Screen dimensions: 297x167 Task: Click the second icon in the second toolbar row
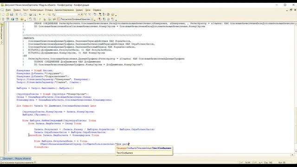coord(7,19)
